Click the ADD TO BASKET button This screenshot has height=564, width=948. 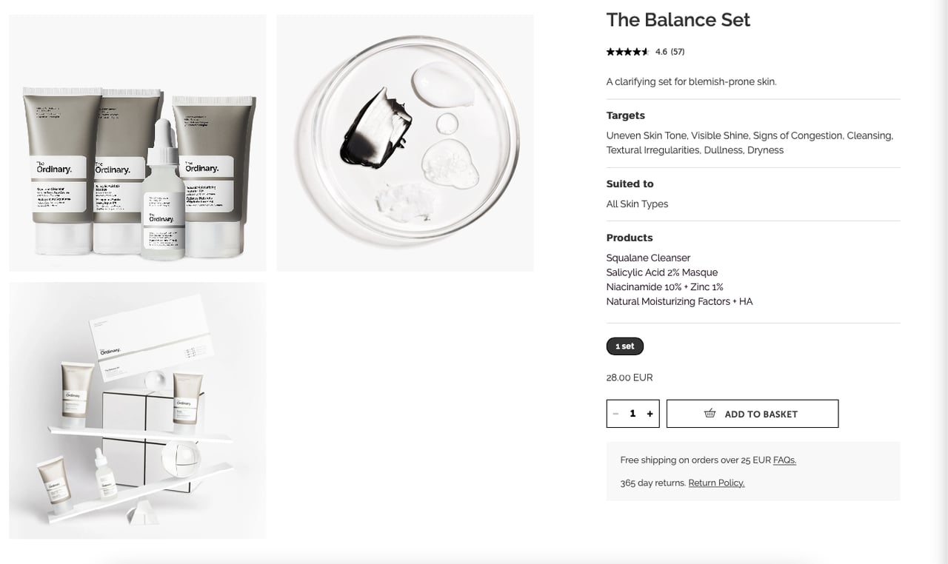pyautogui.click(x=752, y=414)
